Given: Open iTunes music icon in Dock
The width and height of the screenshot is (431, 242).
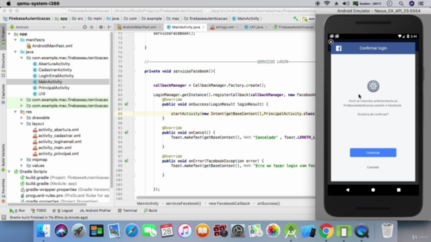Looking at the screenshot, I should click(x=185, y=231).
